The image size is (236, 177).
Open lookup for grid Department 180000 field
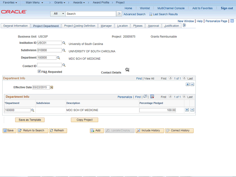pos(32,110)
